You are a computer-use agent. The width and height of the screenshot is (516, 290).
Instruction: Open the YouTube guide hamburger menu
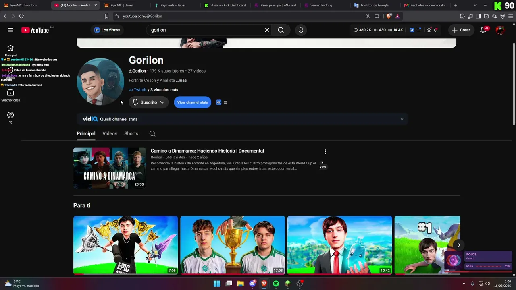(10, 30)
